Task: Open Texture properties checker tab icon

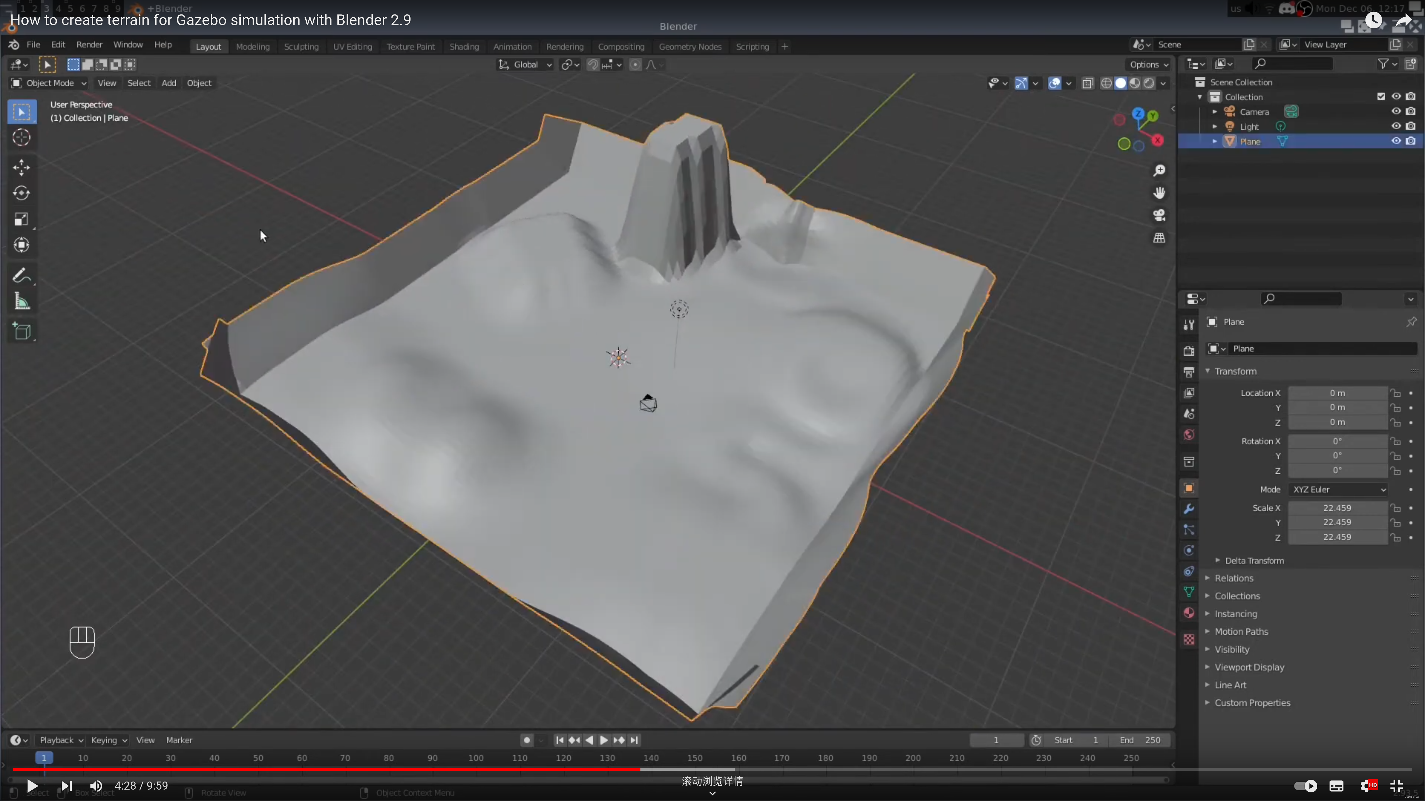Action: tap(1189, 640)
